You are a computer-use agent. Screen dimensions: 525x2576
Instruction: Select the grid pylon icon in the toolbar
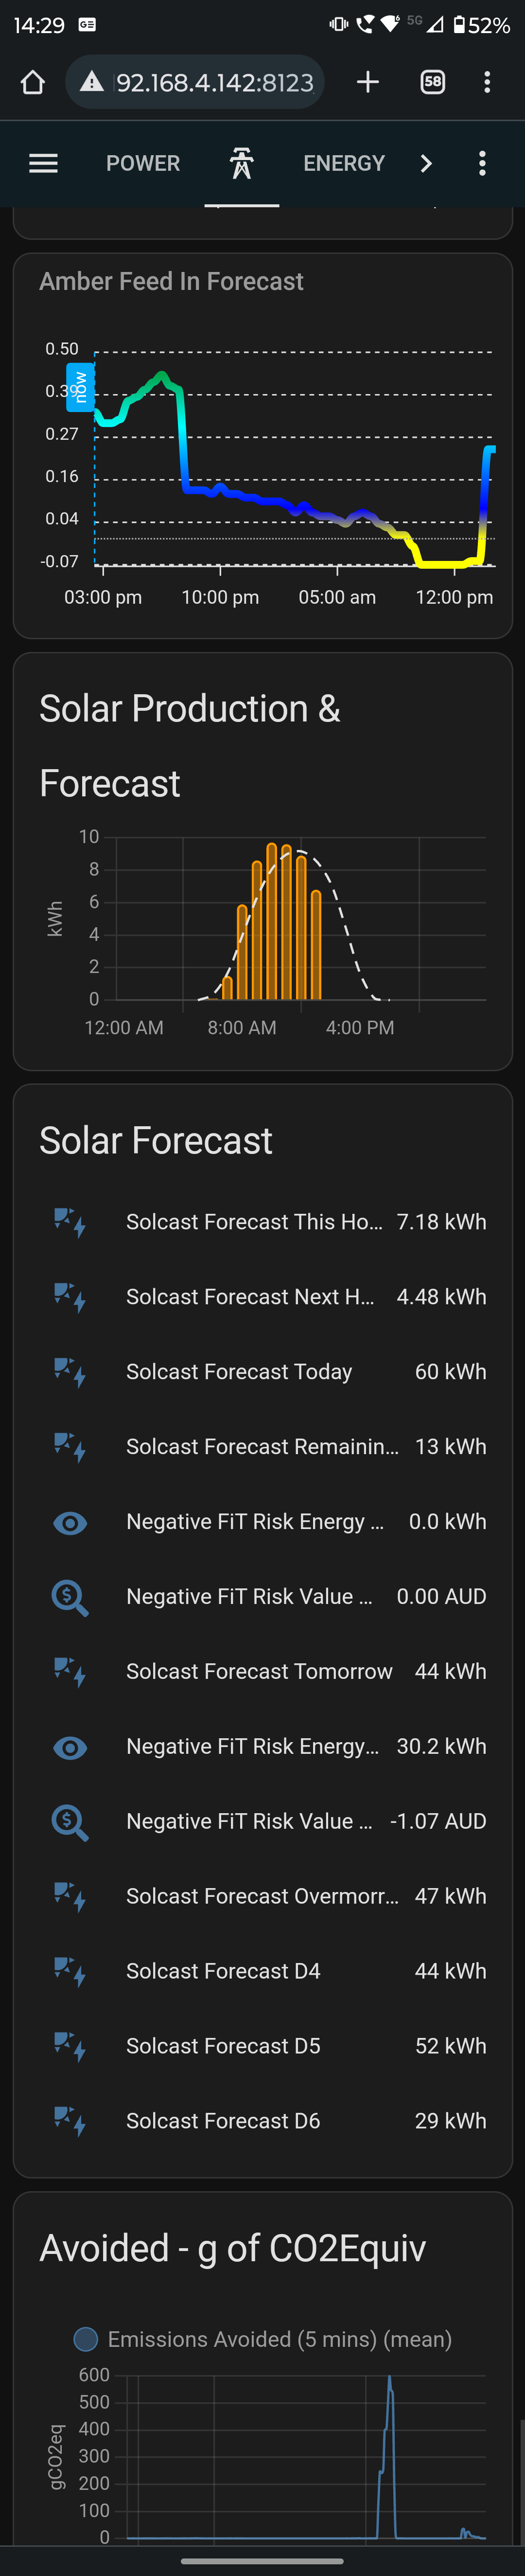pos(243,163)
